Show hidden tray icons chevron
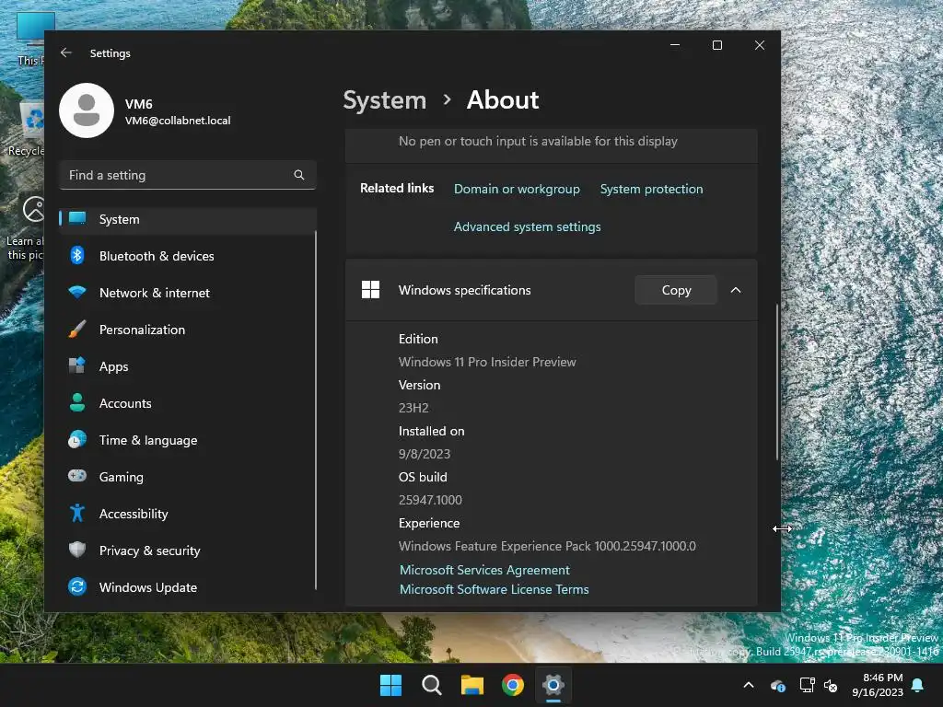 749,685
